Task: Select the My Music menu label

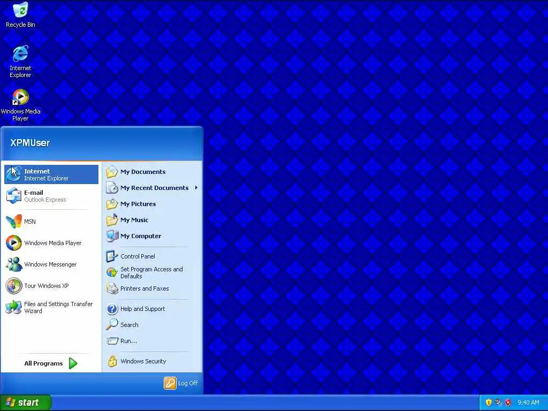Action: click(134, 220)
